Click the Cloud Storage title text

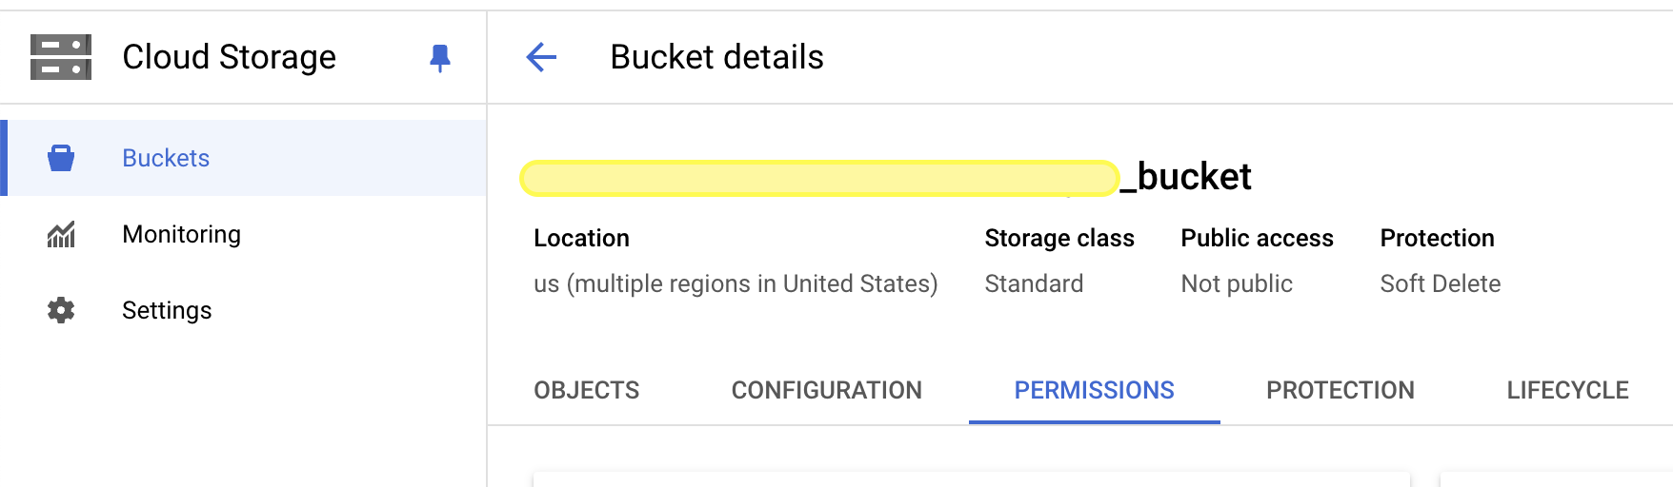coord(229,57)
